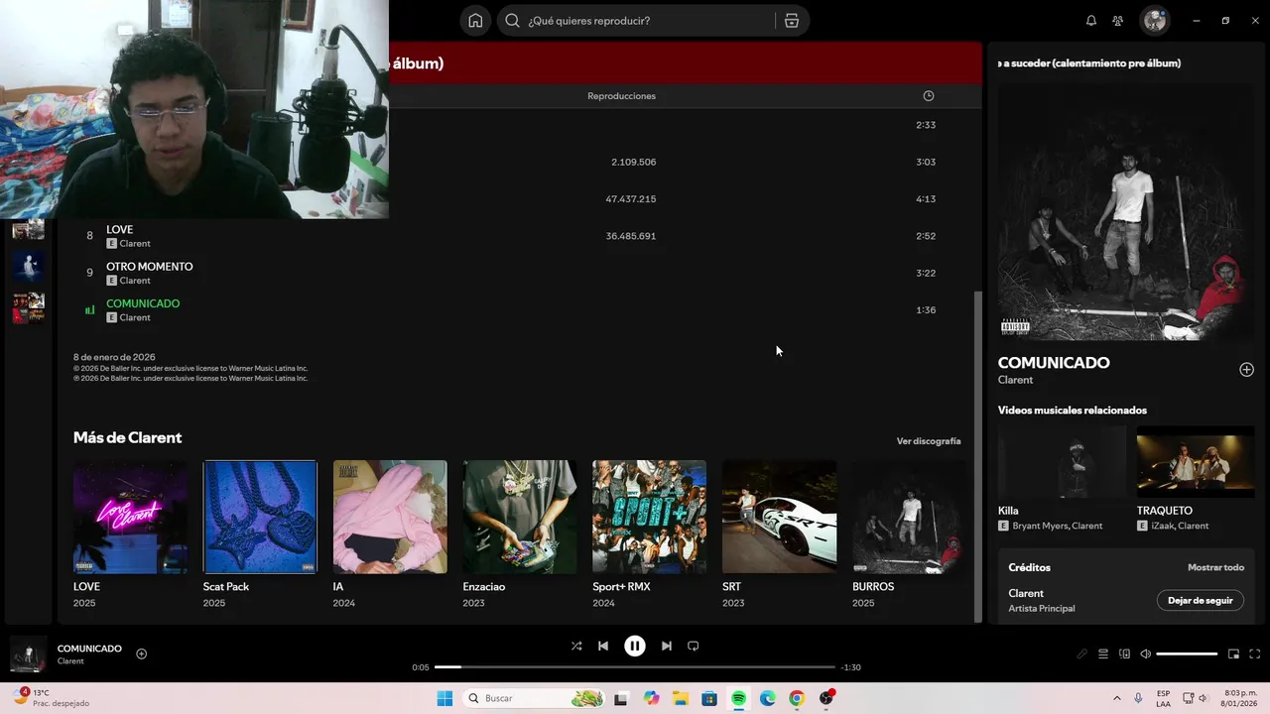Click the Windows taskbar Buscar box
The height and width of the screenshot is (714, 1270).
[536, 698]
